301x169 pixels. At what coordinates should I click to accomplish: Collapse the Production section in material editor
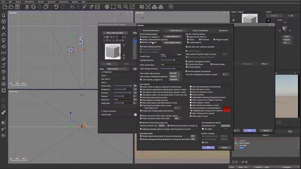pyautogui.click(x=102, y=72)
